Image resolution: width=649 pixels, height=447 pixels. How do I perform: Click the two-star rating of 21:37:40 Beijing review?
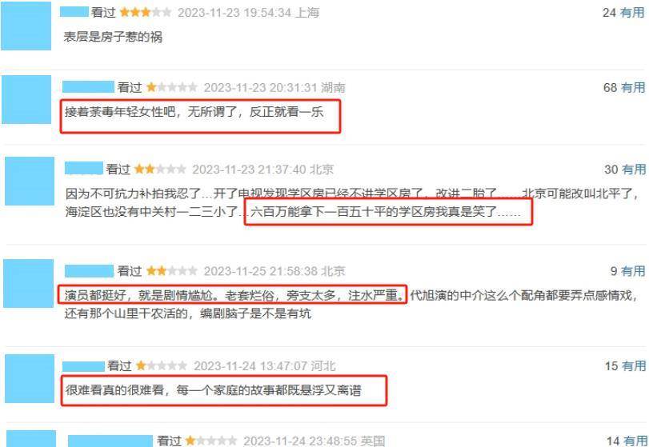pos(160,169)
